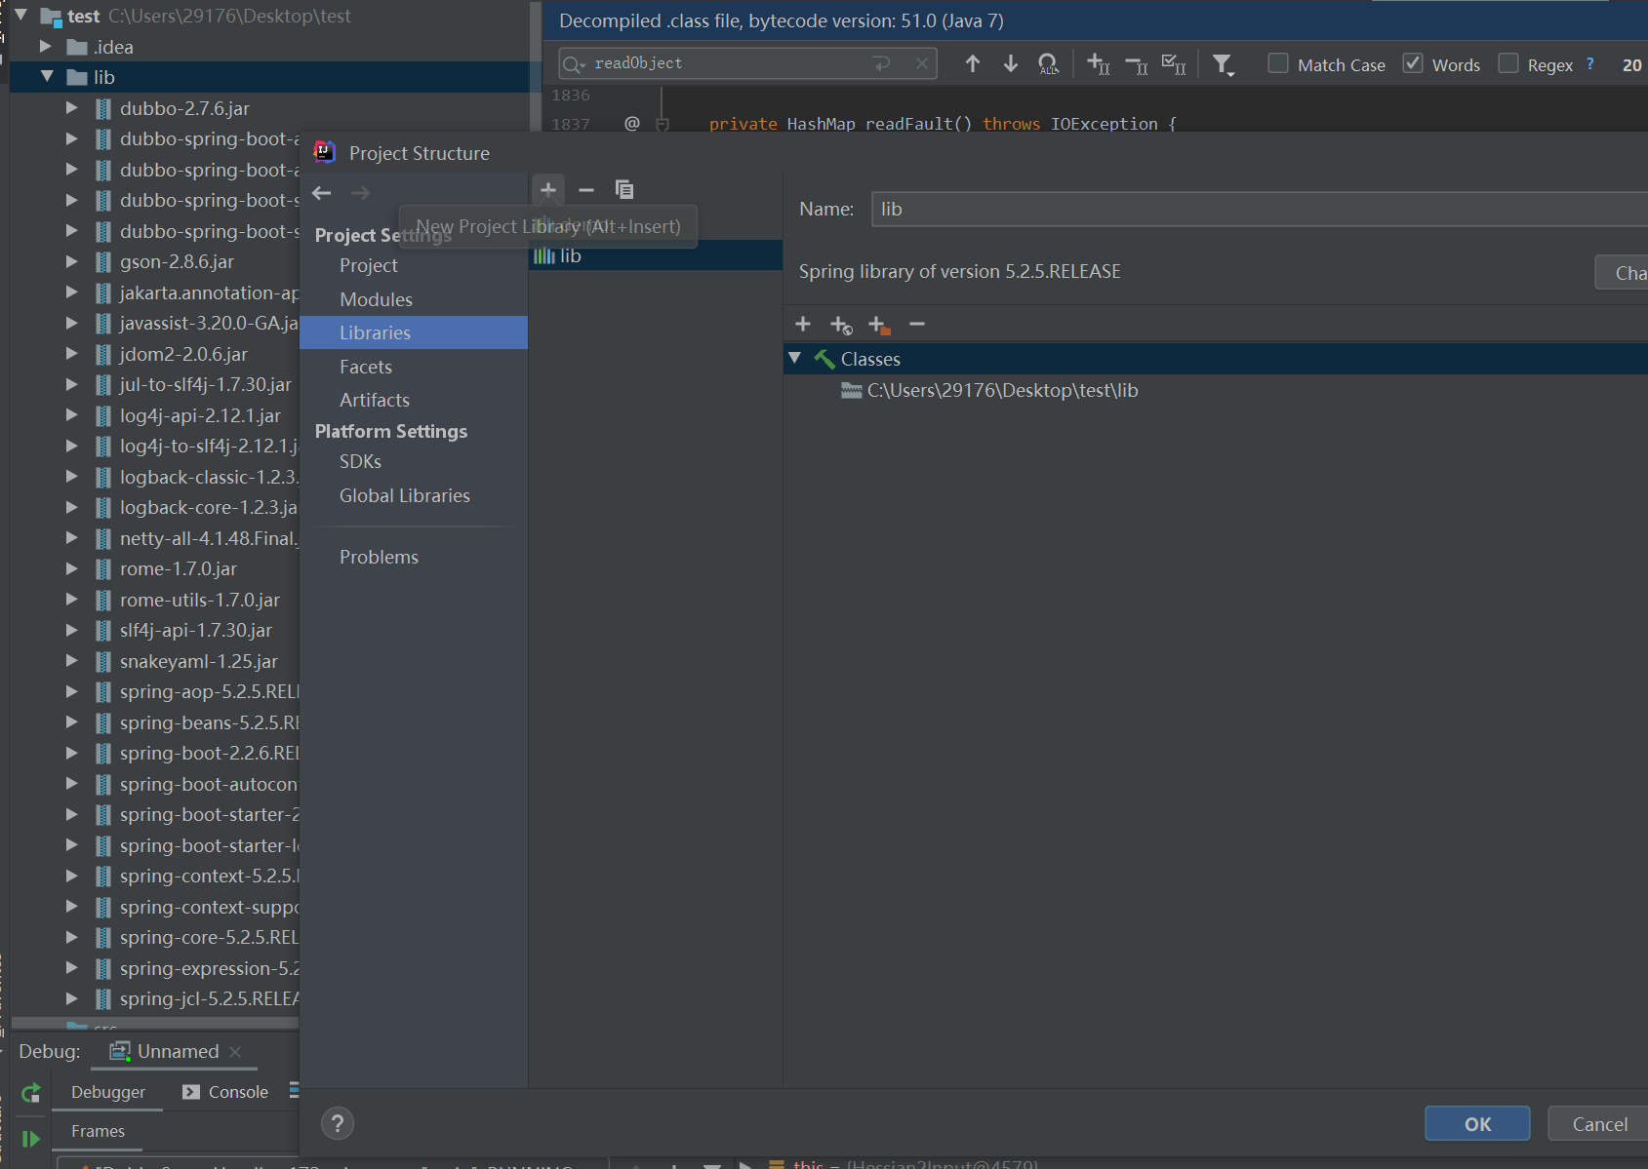This screenshot has width=1648, height=1169.
Task: Add classes root with plus icon
Action: pos(803,324)
